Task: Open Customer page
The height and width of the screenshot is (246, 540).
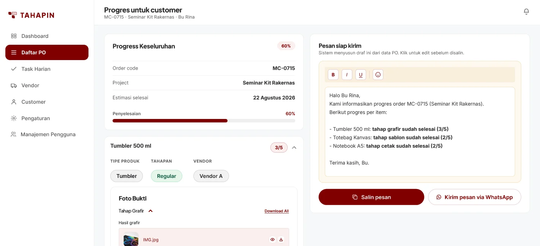Action: point(47,102)
